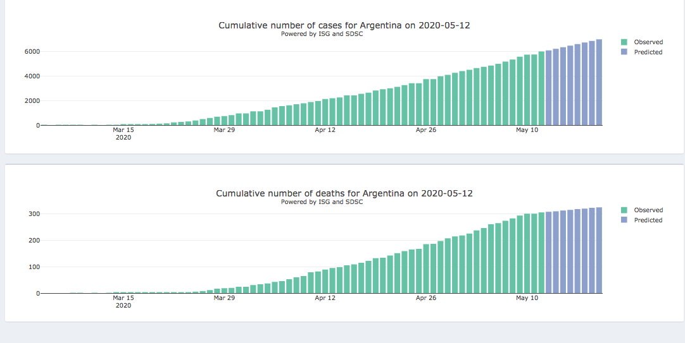Viewport: 685px width, 343px height.
Task: Click the Apr 12 axis label on the deaths chart
Action: 325,298
